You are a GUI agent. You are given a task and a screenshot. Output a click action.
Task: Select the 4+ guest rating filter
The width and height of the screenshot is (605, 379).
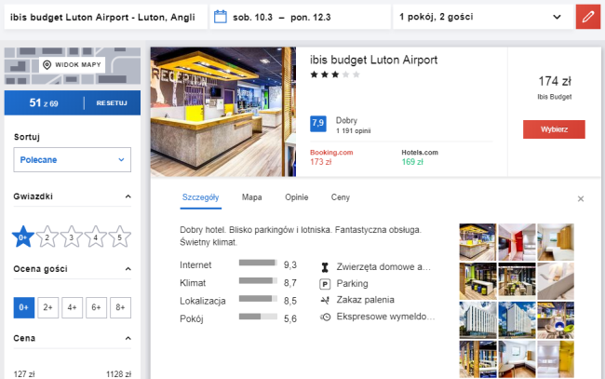click(x=73, y=307)
